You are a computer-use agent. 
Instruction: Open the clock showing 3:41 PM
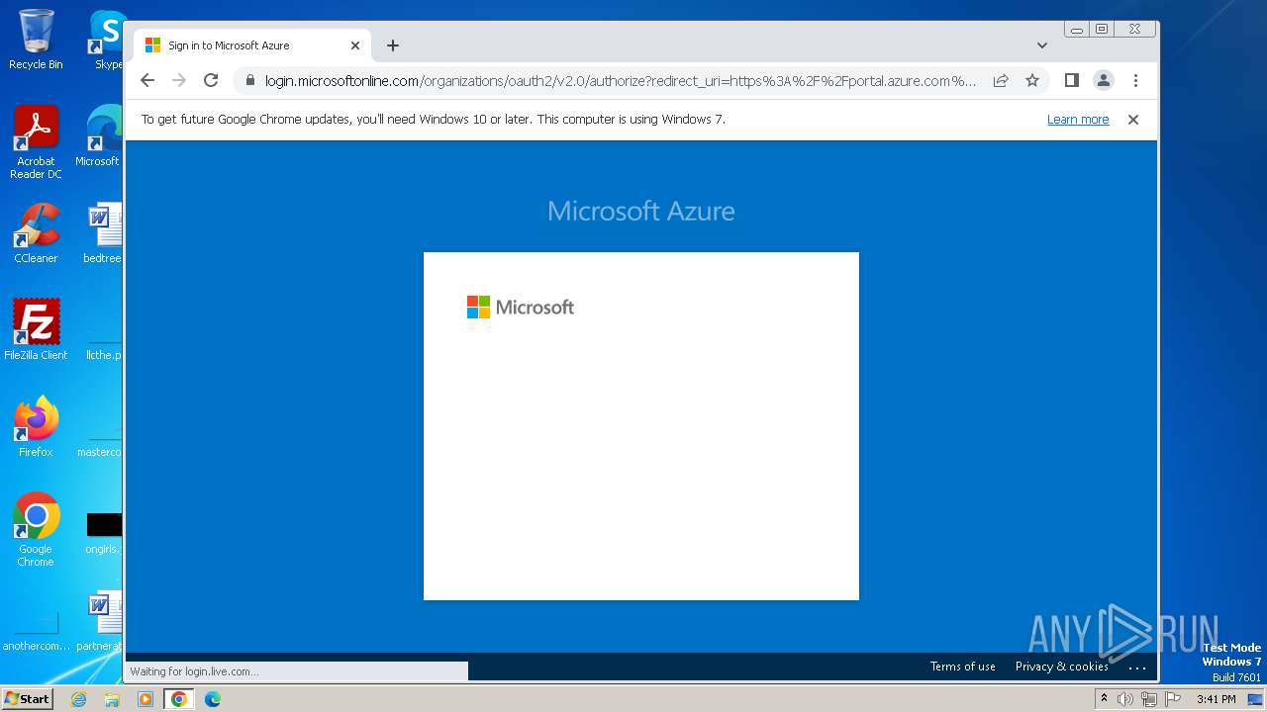pos(1216,699)
